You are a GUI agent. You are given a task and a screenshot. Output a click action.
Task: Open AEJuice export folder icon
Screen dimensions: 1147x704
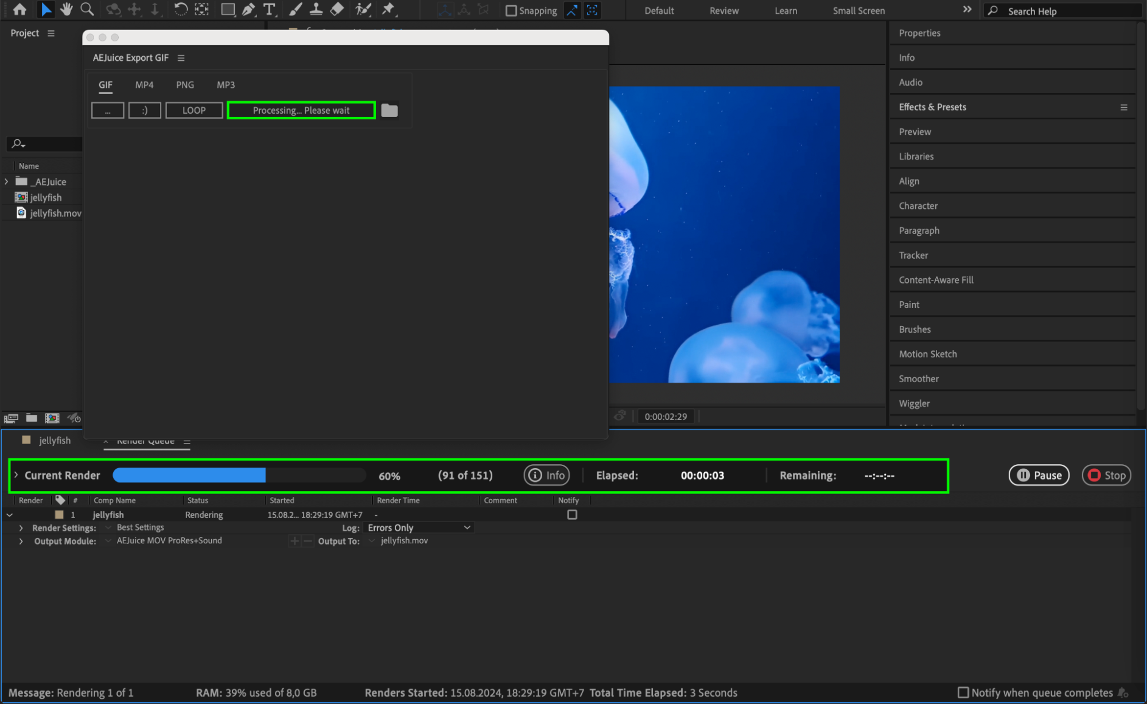point(389,110)
